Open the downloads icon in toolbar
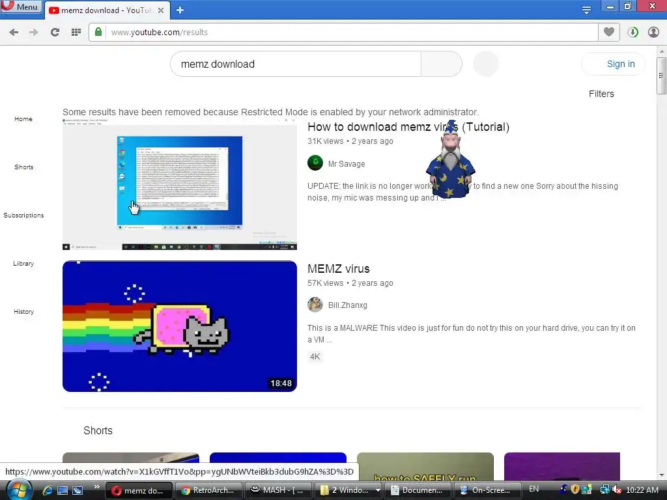667x500 pixels. (633, 33)
